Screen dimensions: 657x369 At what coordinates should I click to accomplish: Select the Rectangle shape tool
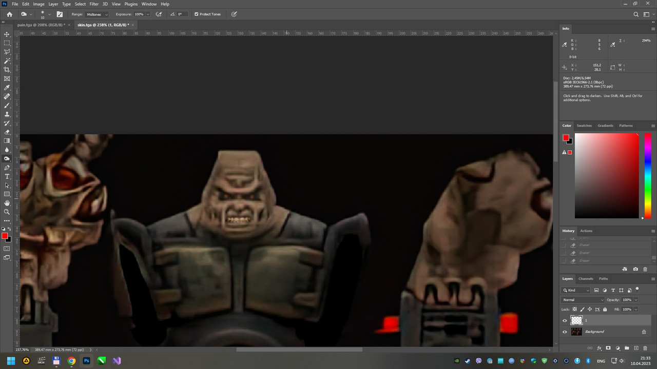click(x=7, y=194)
